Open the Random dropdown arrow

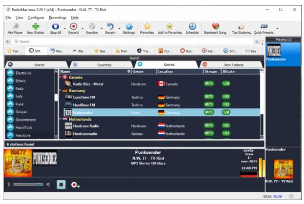(101, 28)
